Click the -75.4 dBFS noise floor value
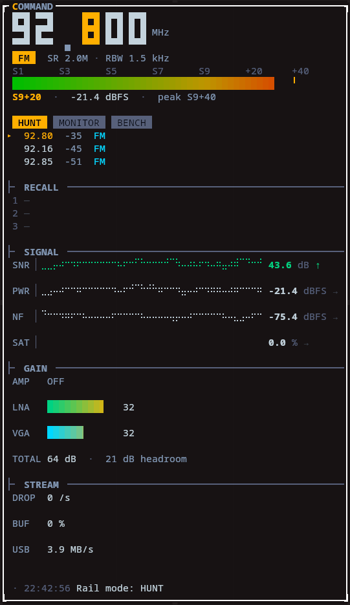 click(x=298, y=317)
